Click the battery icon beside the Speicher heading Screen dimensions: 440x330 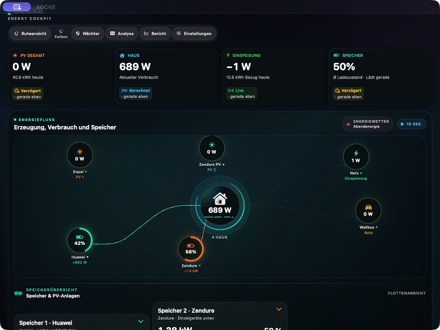[x=336, y=55]
